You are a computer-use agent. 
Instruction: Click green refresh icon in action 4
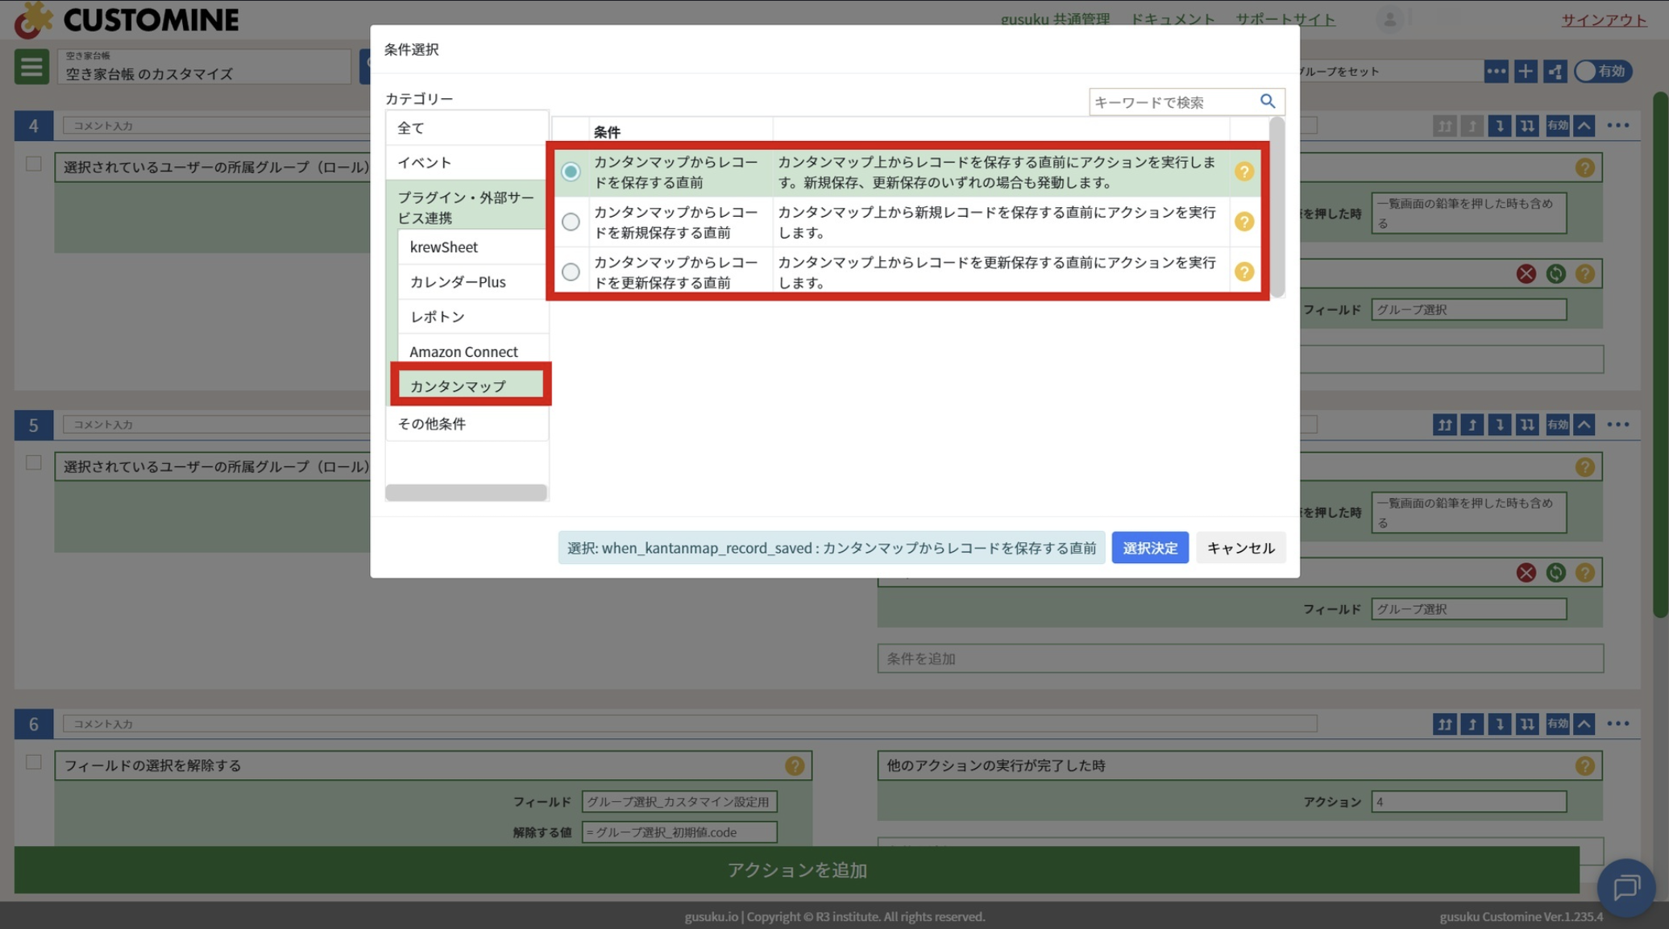(1555, 274)
